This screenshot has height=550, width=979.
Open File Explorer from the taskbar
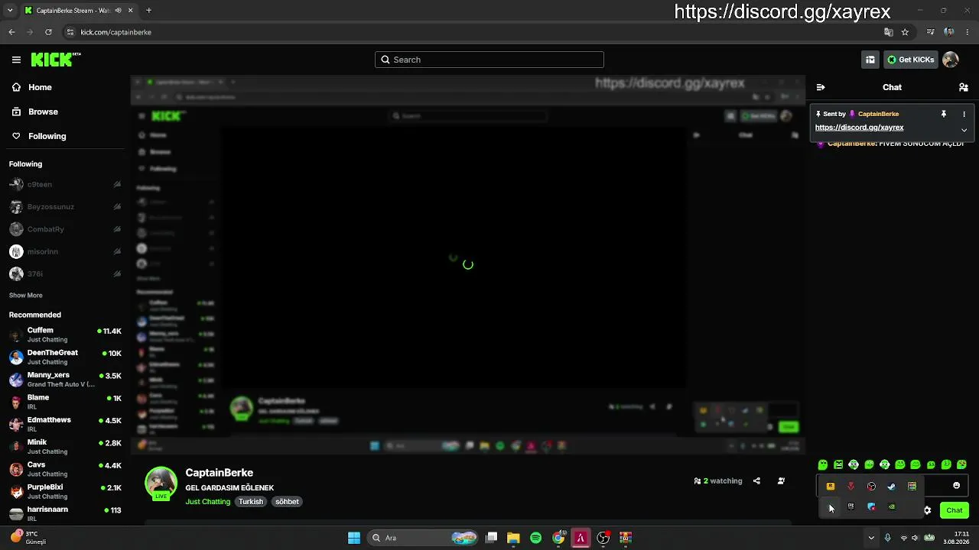tap(513, 538)
